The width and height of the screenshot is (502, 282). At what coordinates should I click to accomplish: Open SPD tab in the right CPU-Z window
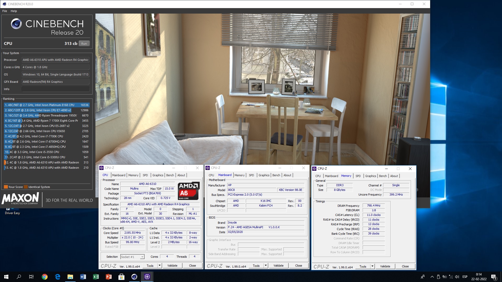358,176
